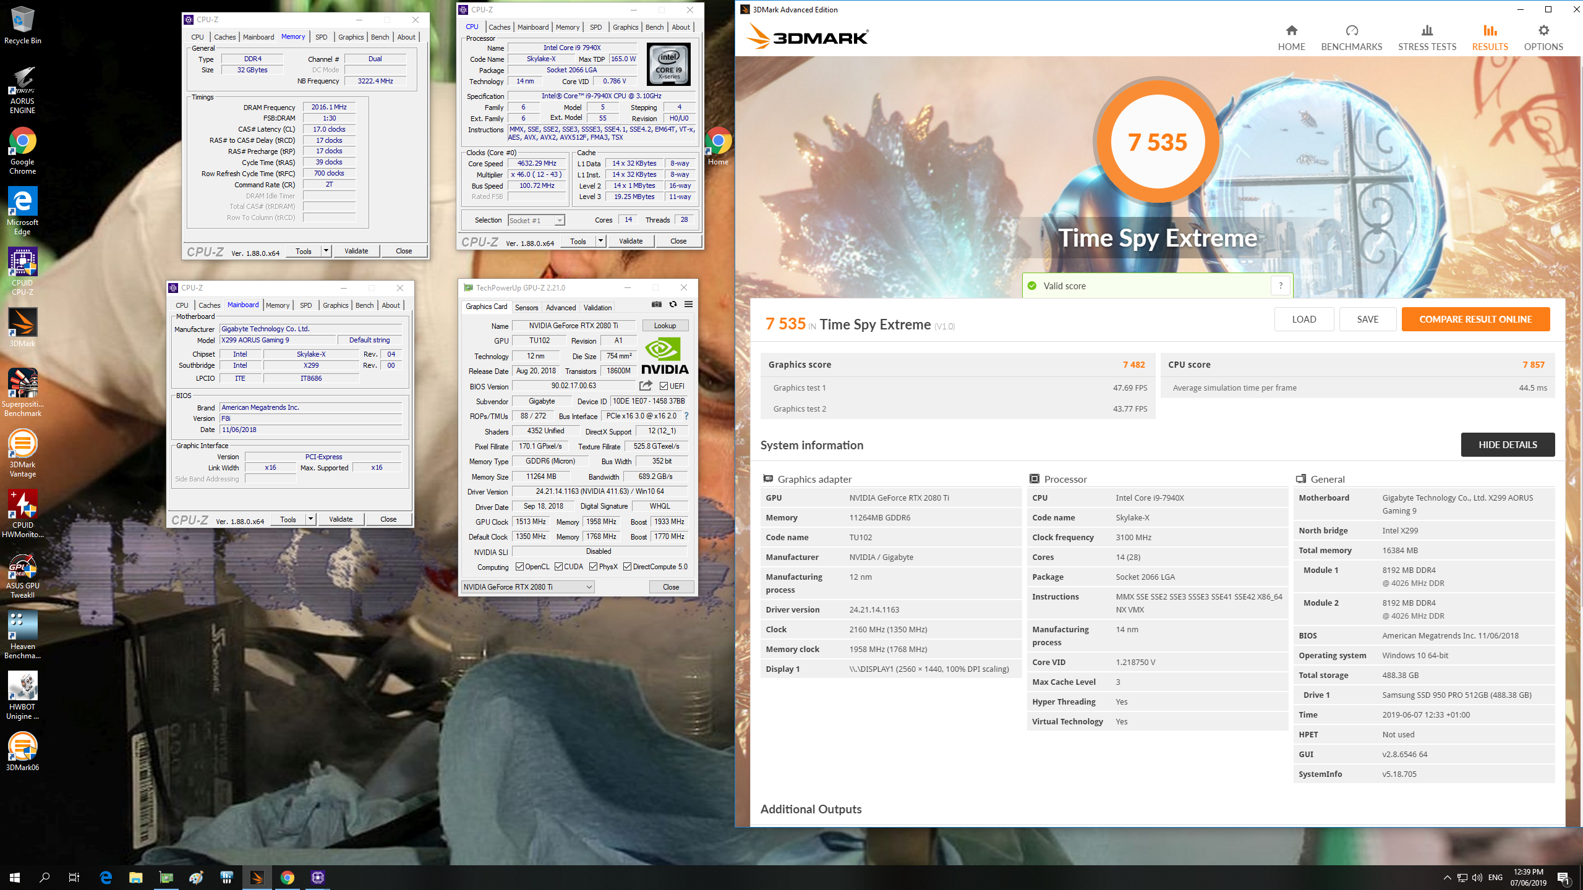Click ENG language indicator
This screenshot has height=890, width=1583.
pos(1495,878)
